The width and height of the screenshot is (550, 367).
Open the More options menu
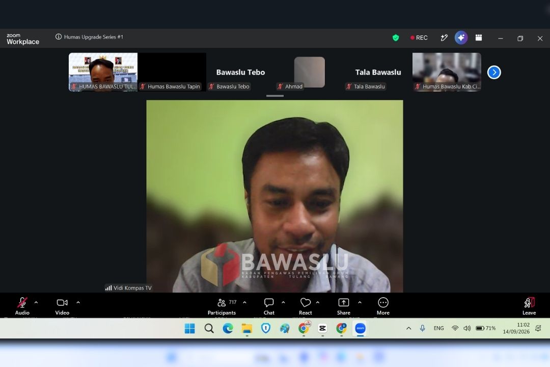coord(383,306)
